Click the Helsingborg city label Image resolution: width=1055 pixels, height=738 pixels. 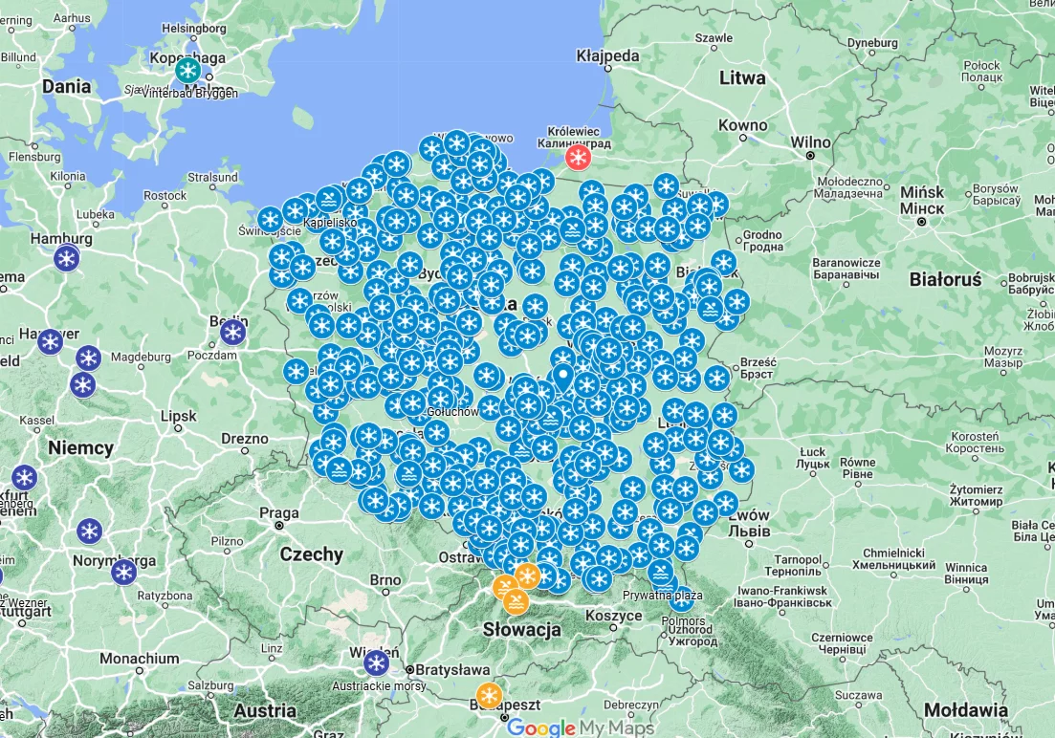pyautogui.click(x=194, y=29)
